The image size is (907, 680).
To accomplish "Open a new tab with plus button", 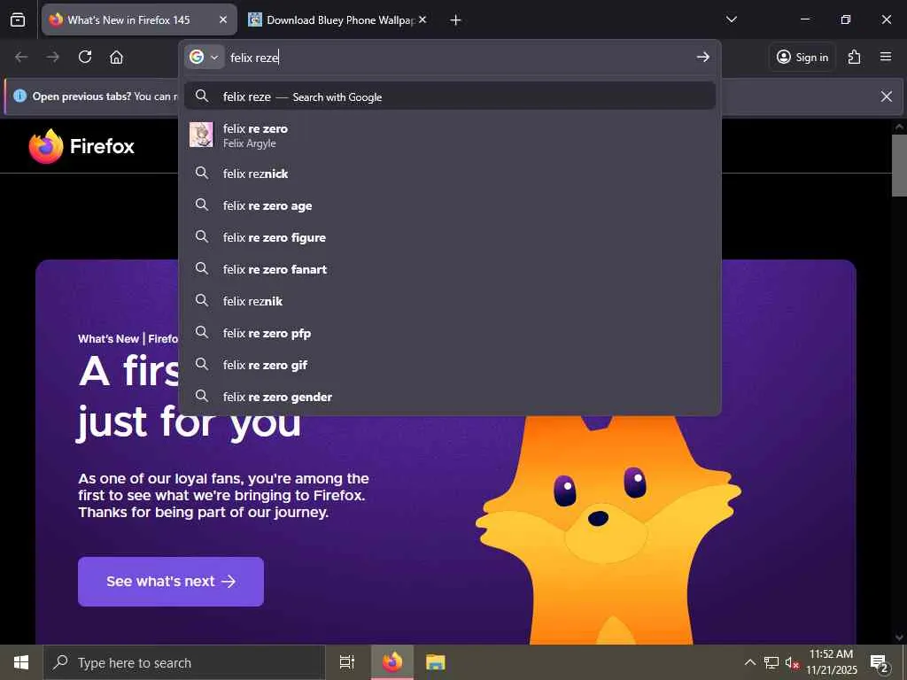I will pos(455,20).
